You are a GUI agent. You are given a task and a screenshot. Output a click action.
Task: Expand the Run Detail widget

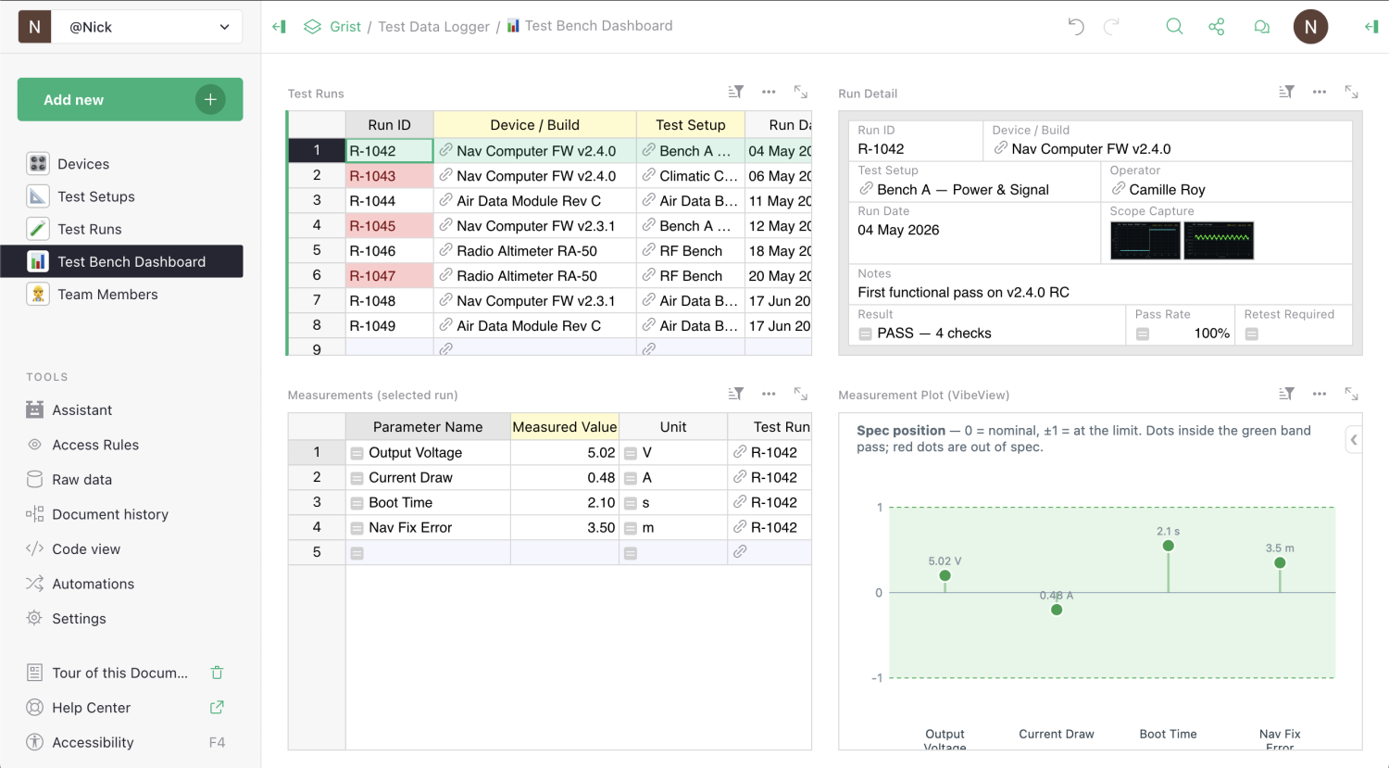pos(1352,92)
